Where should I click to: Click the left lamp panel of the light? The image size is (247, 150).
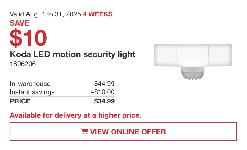click(165, 55)
